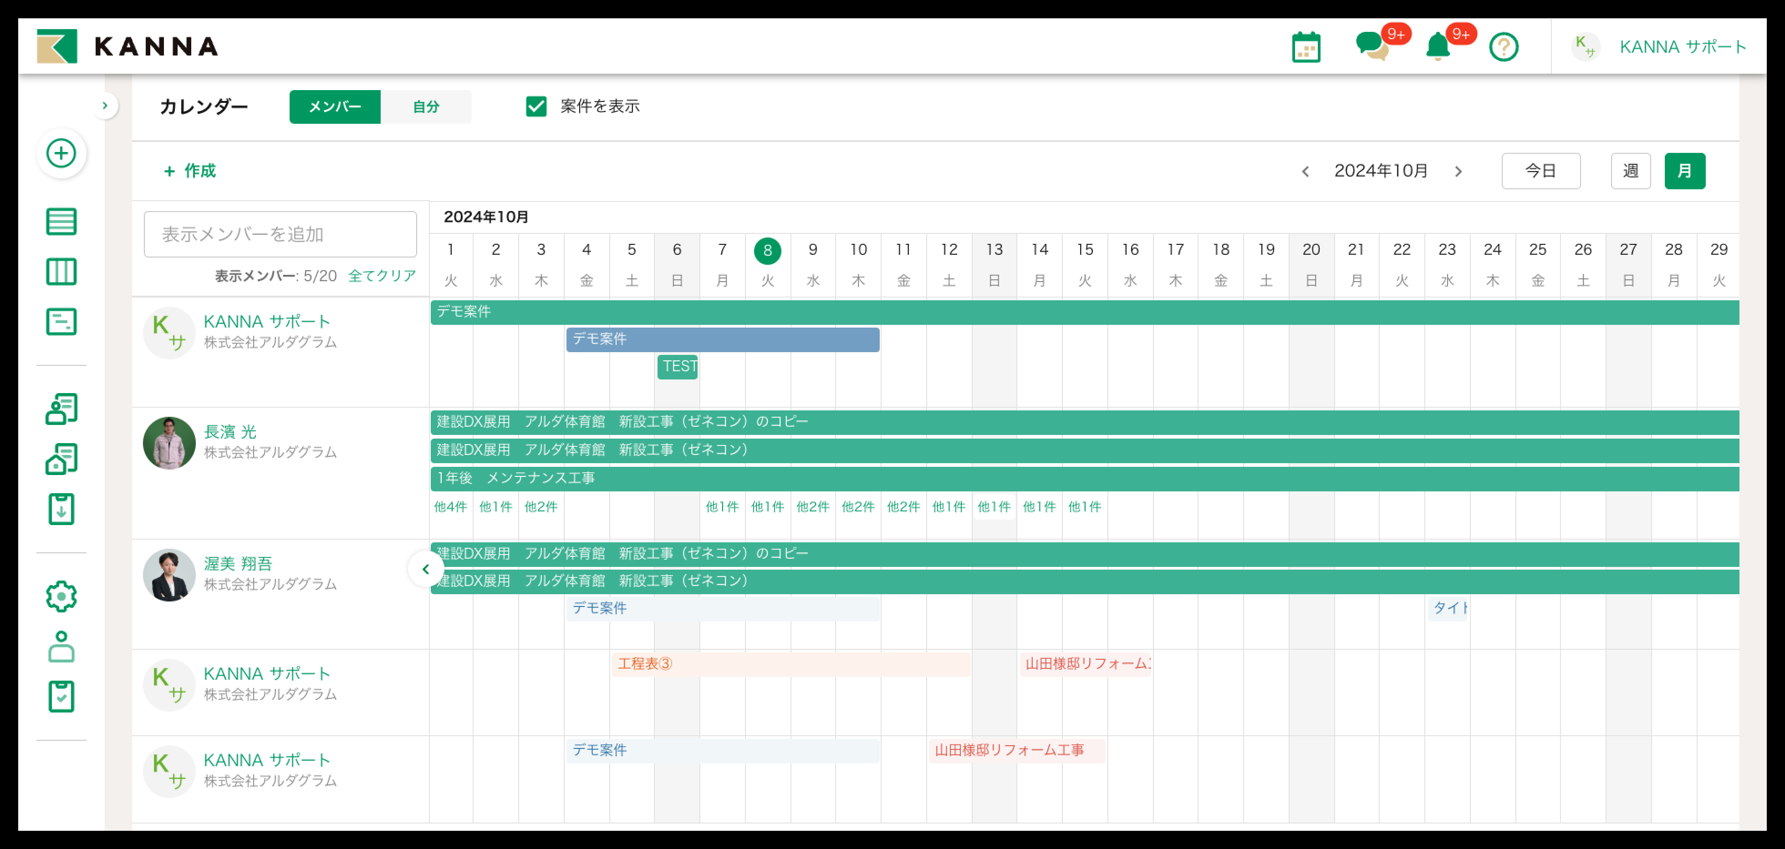Open the list view icon in sidebar
1785x849 pixels.
pyautogui.click(x=61, y=222)
